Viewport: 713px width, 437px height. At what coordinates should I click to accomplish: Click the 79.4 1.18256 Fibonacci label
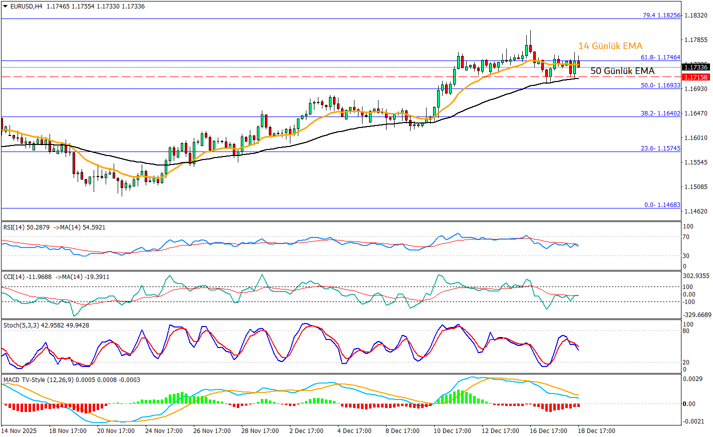[661, 15]
